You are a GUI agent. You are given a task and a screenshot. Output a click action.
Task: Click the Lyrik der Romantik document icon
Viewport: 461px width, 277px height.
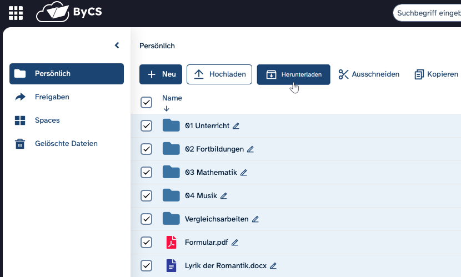coord(171,265)
